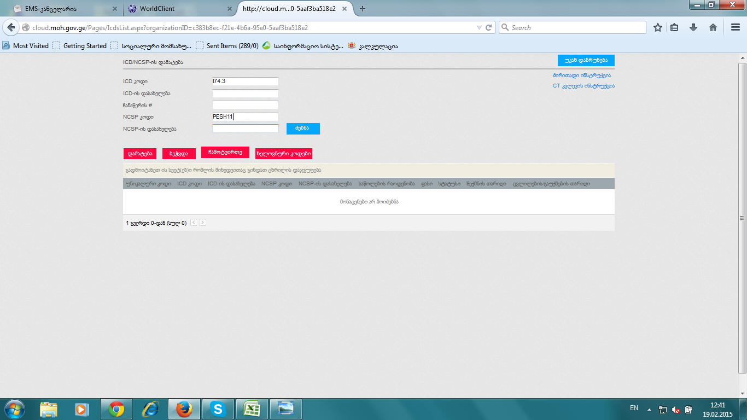Click the ICD კოდი input field

246,81
